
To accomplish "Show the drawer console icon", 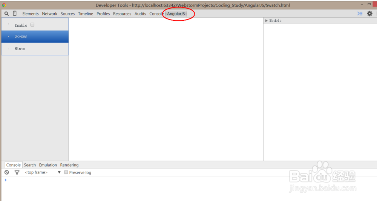I will [360, 14].
